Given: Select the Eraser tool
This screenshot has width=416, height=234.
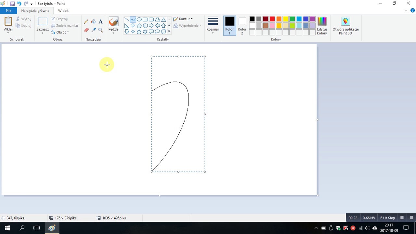Looking at the screenshot, I should [x=86, y=30].
